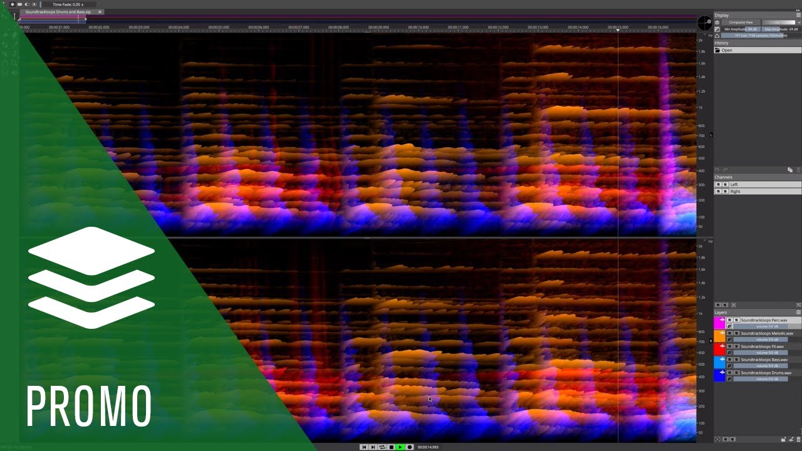This screenshot has width=802, height=451.
Task: Mute the Soundtrackloops FX.wav layer
Action: [x=729, y=346]
